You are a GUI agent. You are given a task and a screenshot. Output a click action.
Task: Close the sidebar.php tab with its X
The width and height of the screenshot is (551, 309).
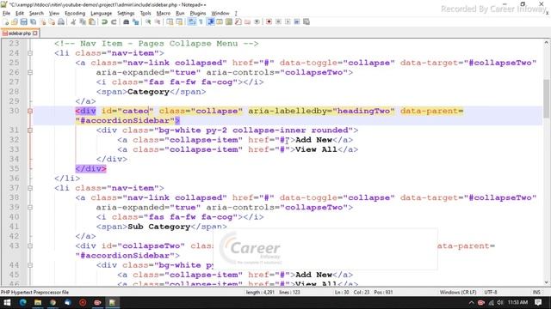35,33
